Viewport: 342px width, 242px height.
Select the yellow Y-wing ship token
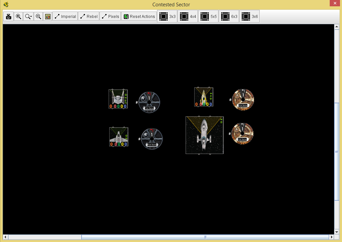click(x=204, y=97)
